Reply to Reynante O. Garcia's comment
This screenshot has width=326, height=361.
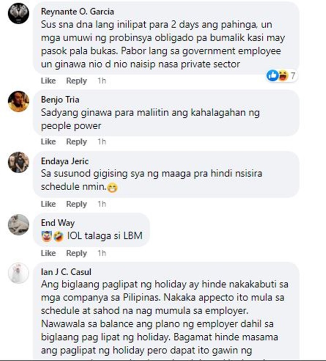pos(77,81)
